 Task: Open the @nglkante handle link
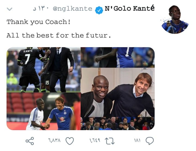72,9
